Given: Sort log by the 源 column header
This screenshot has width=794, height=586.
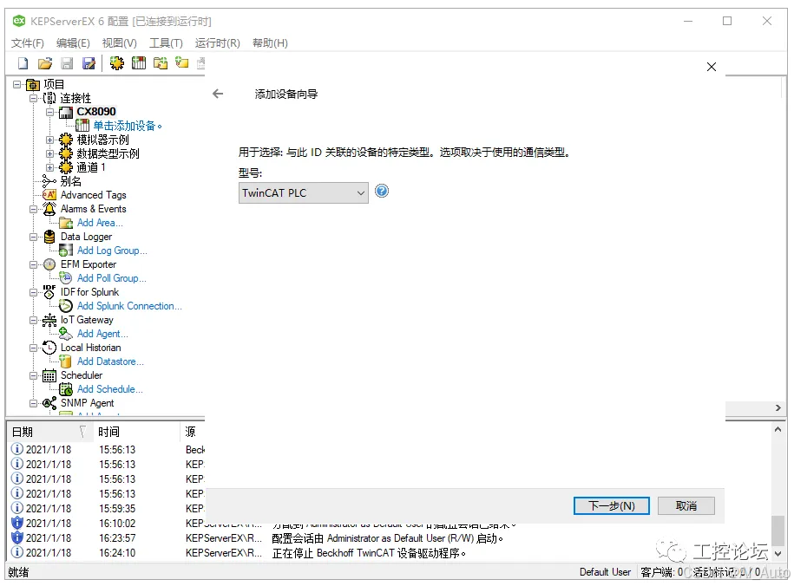Looking at the screenshot, I should (x=193, y=432).
